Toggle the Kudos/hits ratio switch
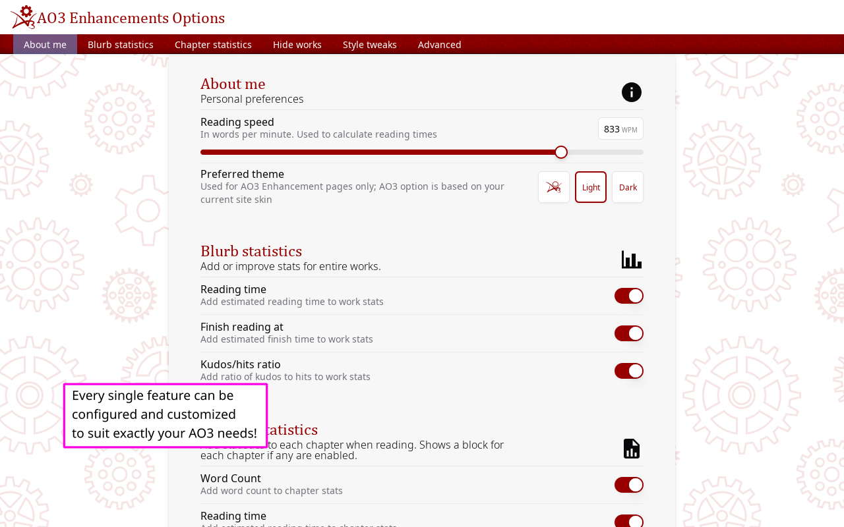This screenshot has width=844, height=527. coord(628,370)
